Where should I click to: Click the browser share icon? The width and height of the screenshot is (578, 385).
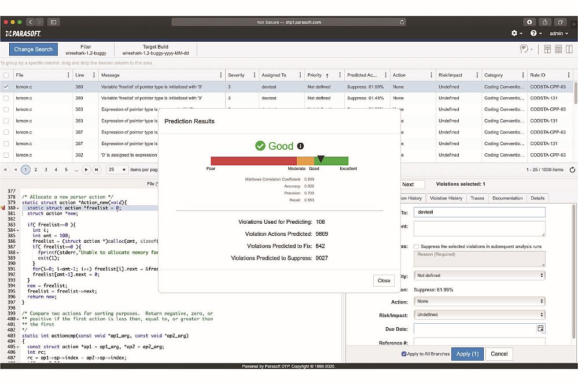click(545, 22)
